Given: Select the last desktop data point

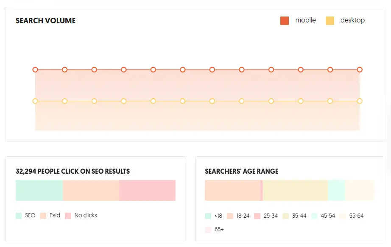Looking at the screenshot, I should [x=360, y=101].
